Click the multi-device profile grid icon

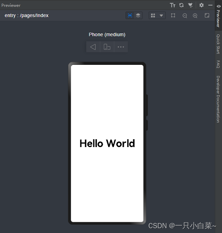click(153, 16)
